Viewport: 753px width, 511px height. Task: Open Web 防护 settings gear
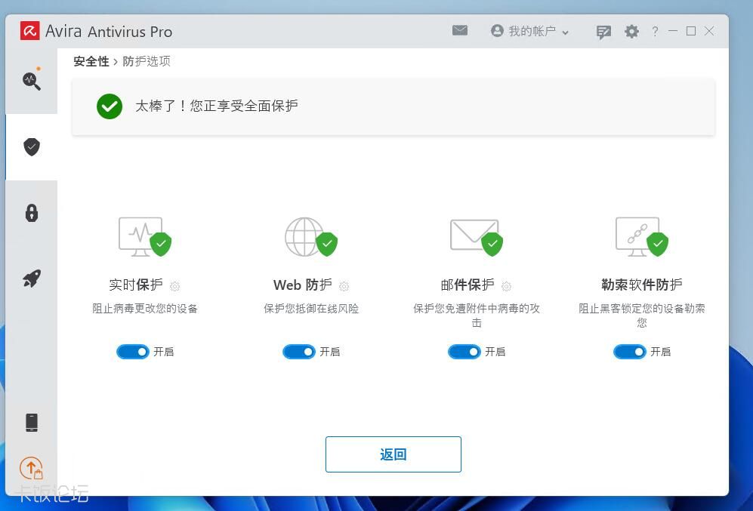[344, 286]
